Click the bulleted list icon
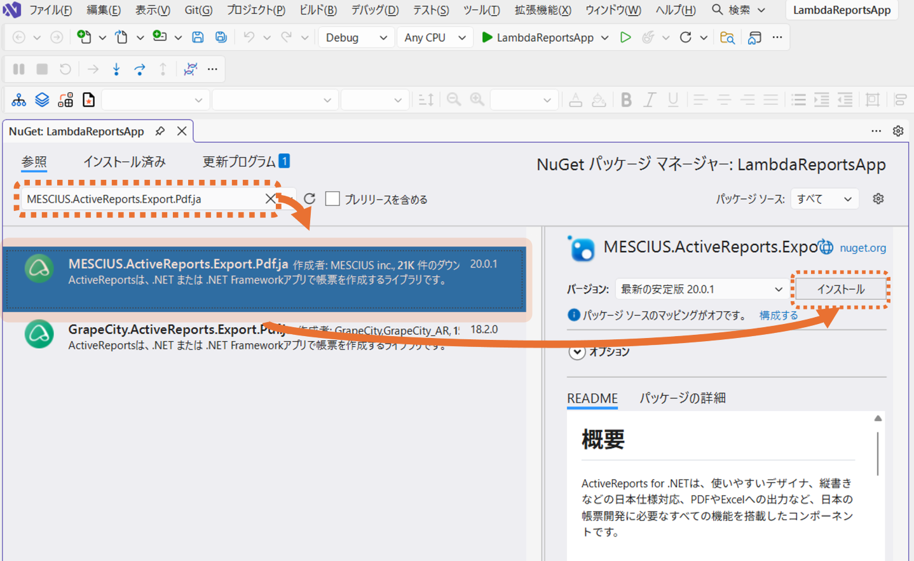The width and height of the screenshot is (914, 561). coord(798,100)
